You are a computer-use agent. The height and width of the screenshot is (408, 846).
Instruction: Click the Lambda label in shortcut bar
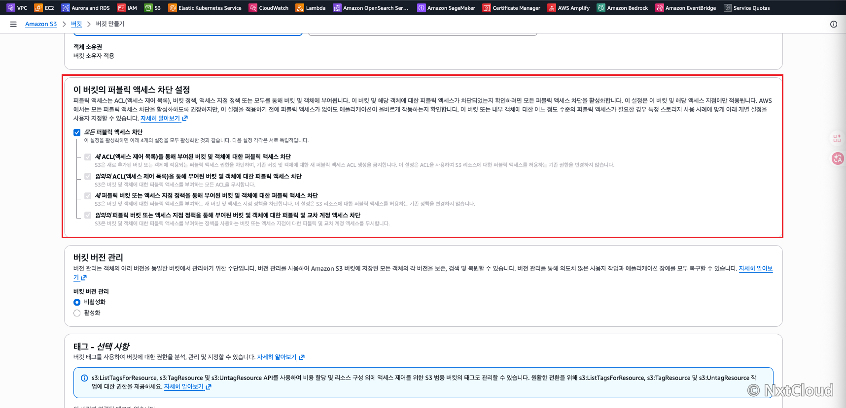coord(316,8)
